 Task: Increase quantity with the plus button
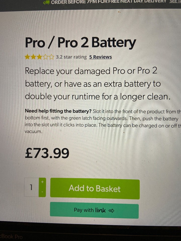(x=42, y=182)
